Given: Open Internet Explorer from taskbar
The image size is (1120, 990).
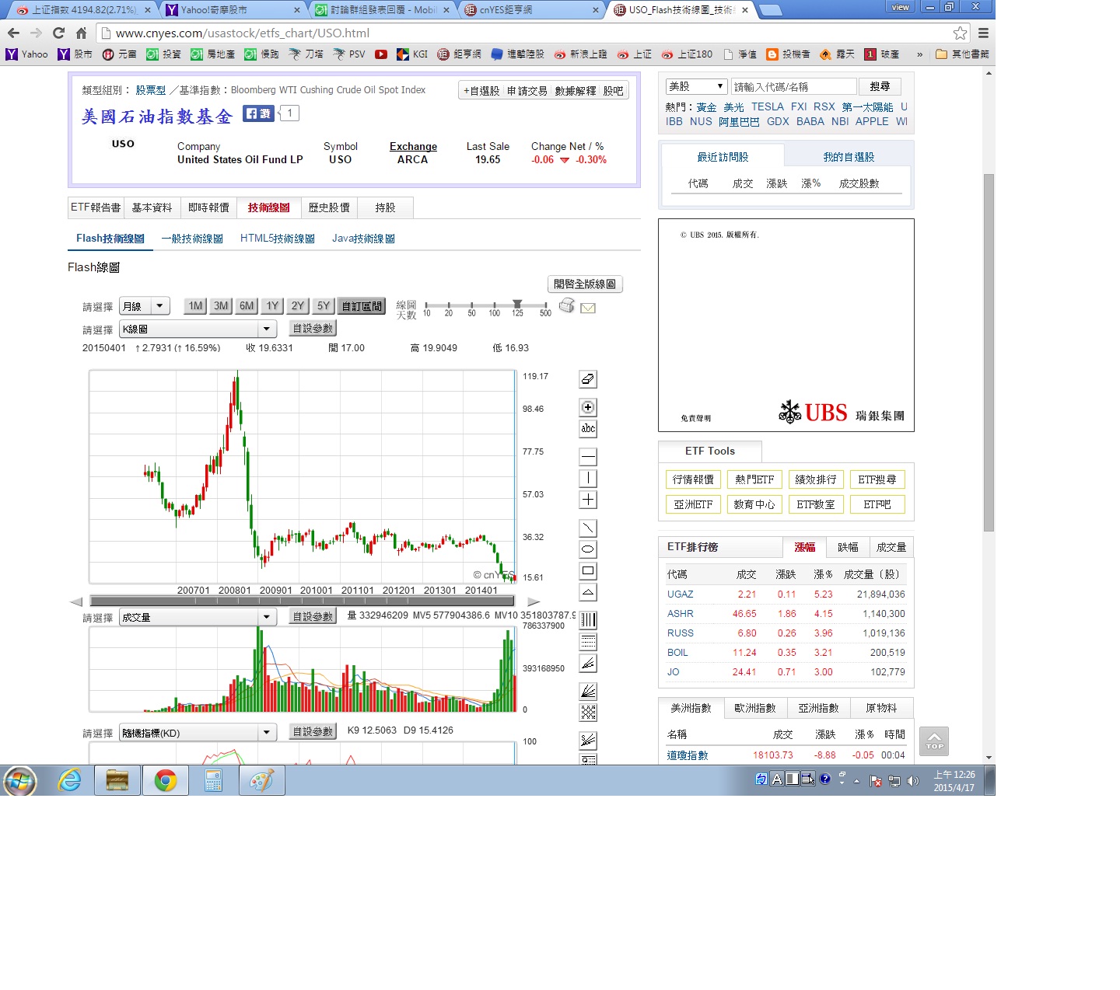Looking at the screenshot, I should point(70,780).
